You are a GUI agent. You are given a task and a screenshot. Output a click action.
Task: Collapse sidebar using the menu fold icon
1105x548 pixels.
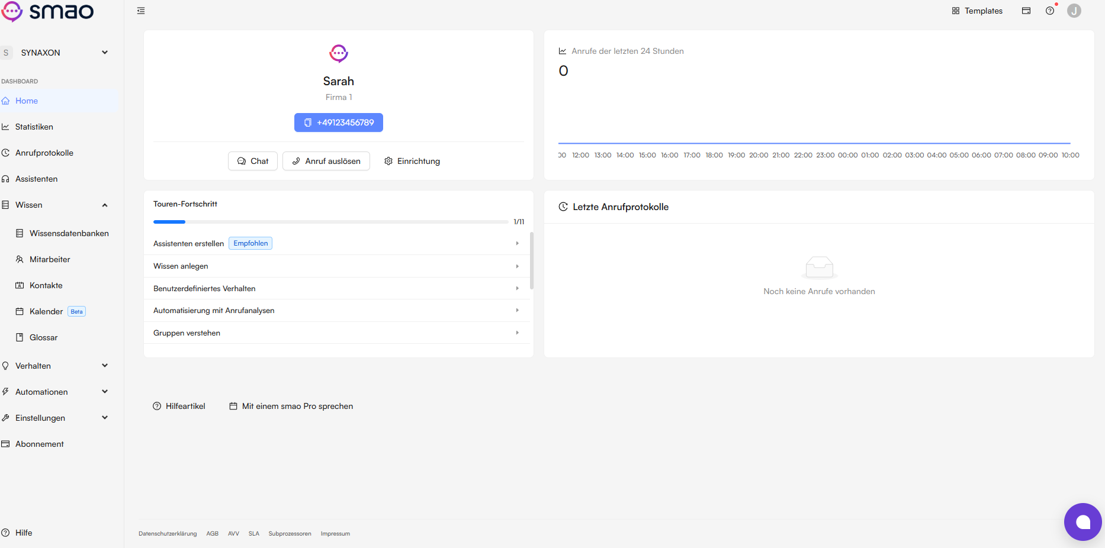(x=141, y=11)
